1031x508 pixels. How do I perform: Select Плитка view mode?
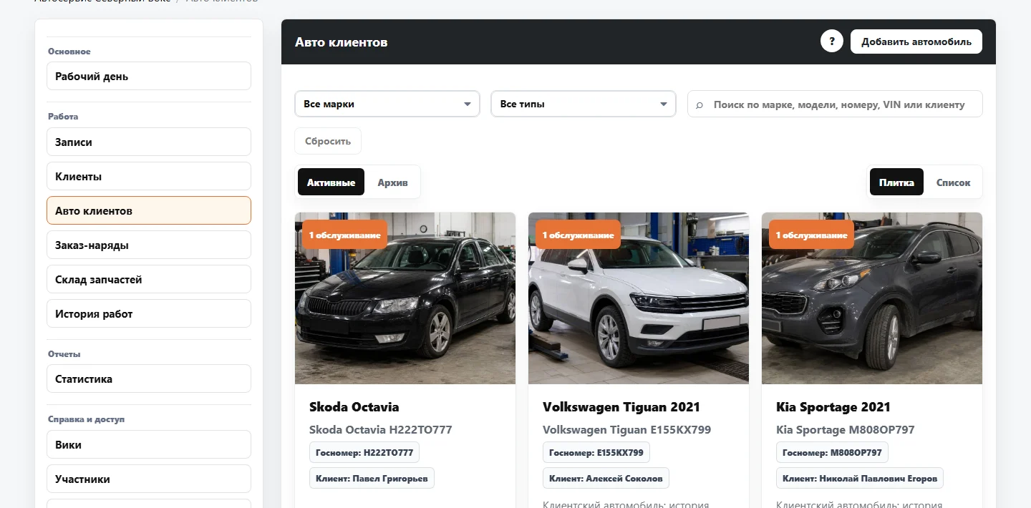[896, 182]
